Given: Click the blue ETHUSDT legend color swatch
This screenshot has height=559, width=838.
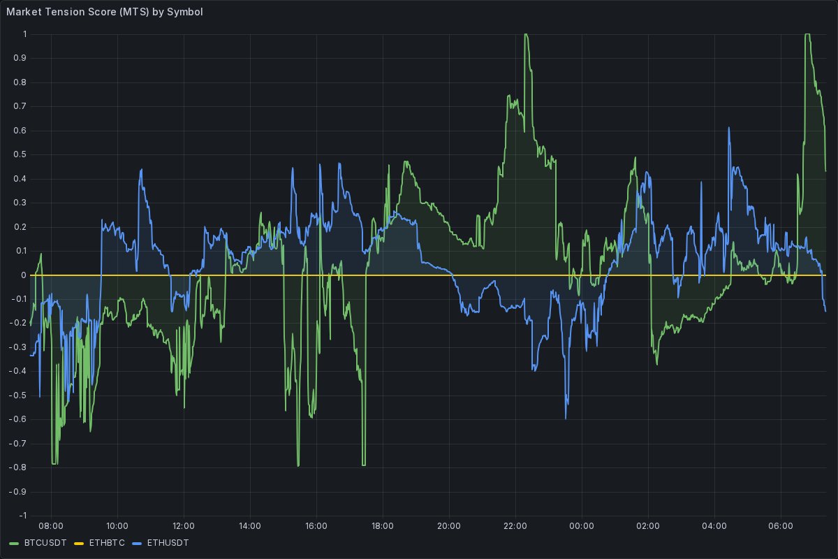Looking at the screenshot, I should pyautogui.click(x=138, y=543).
